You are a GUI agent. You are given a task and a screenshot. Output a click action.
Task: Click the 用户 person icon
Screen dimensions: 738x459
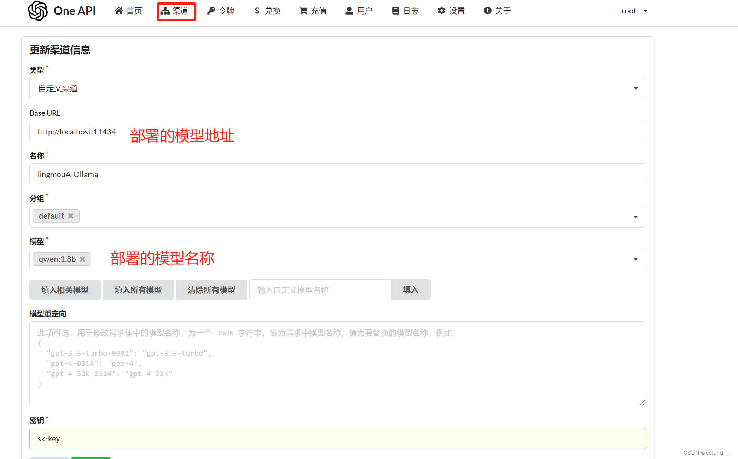click(349, 11)
